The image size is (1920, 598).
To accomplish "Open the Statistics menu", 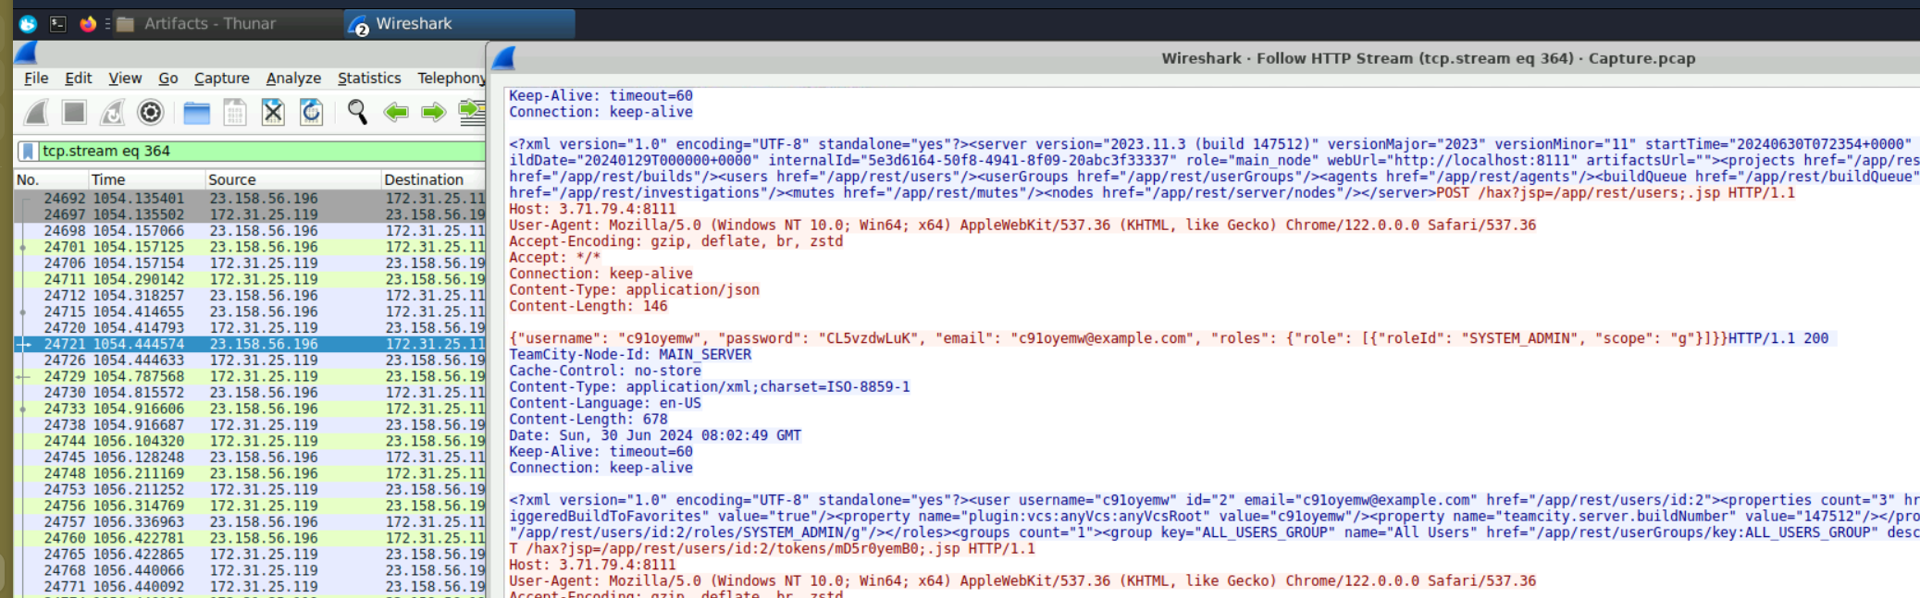I will (x=368, y=79).
